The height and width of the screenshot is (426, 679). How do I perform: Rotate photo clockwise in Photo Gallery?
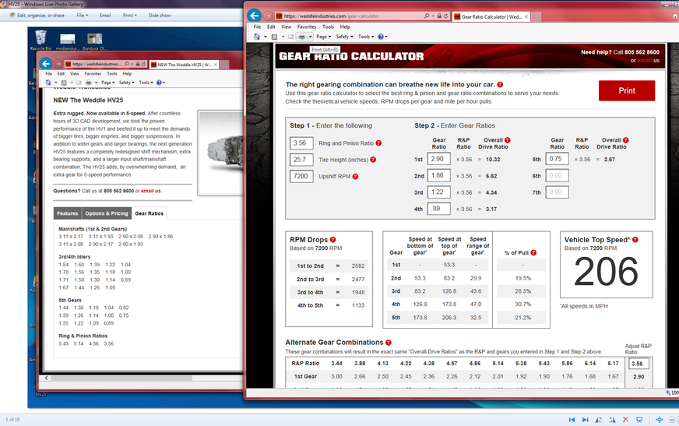tap(612, 420)
